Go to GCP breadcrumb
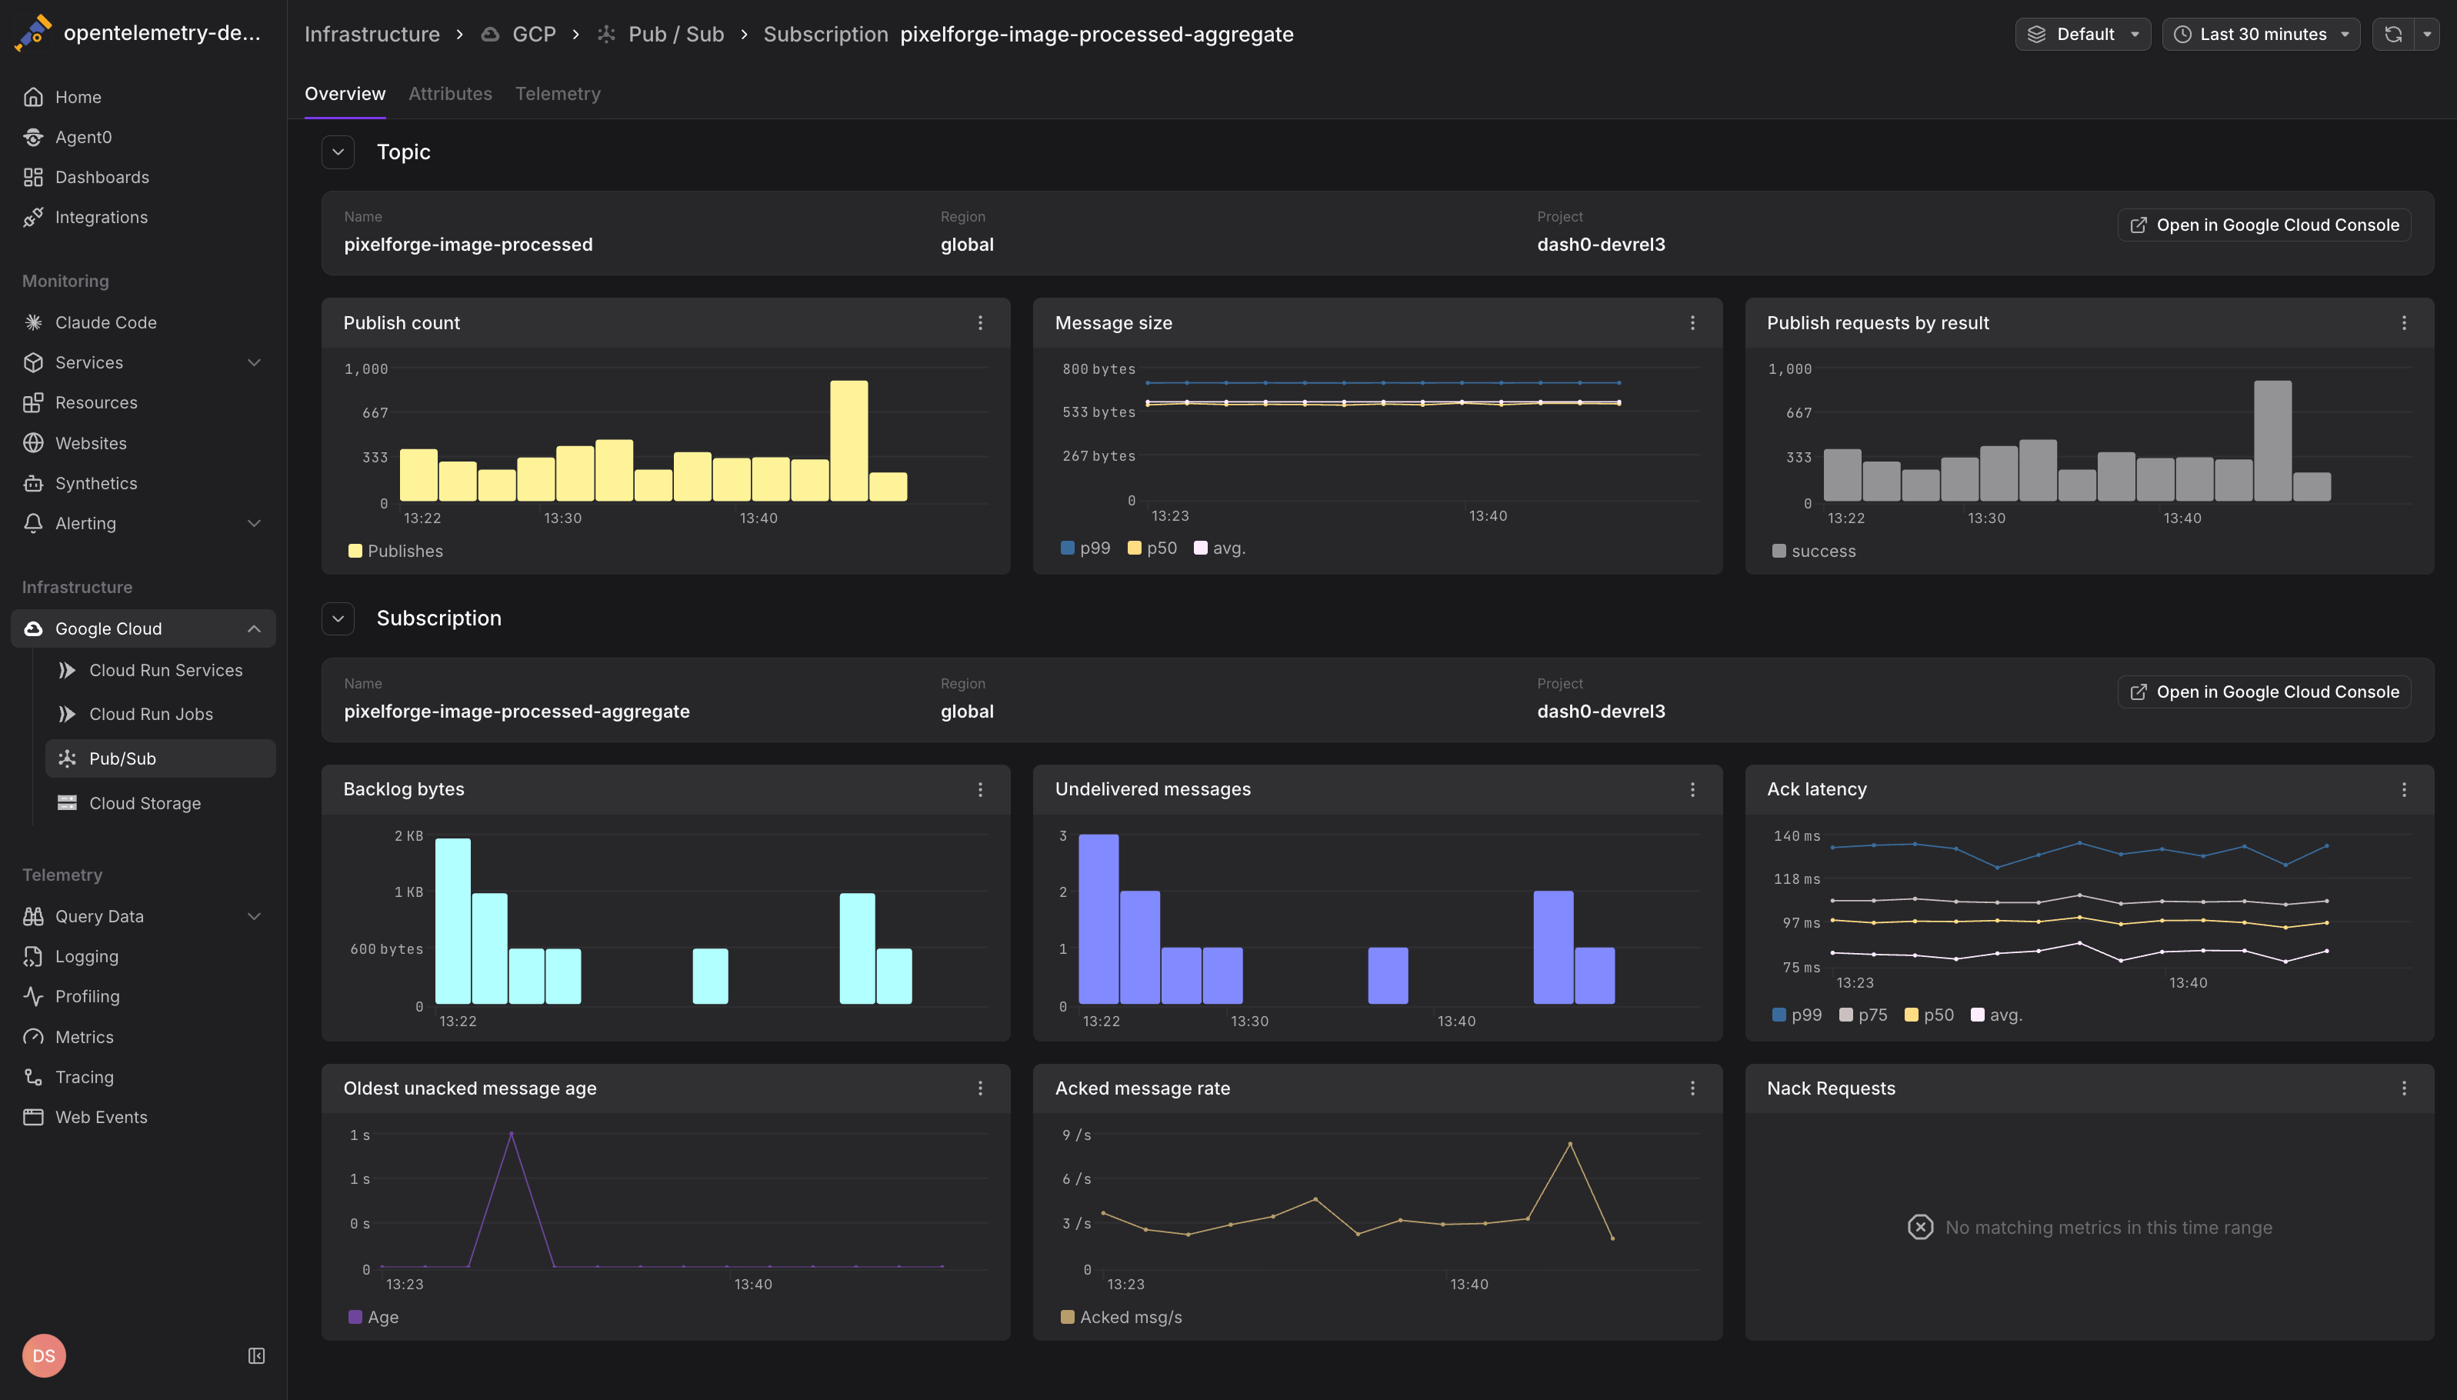2457x1400 pixels. [519, 35]
